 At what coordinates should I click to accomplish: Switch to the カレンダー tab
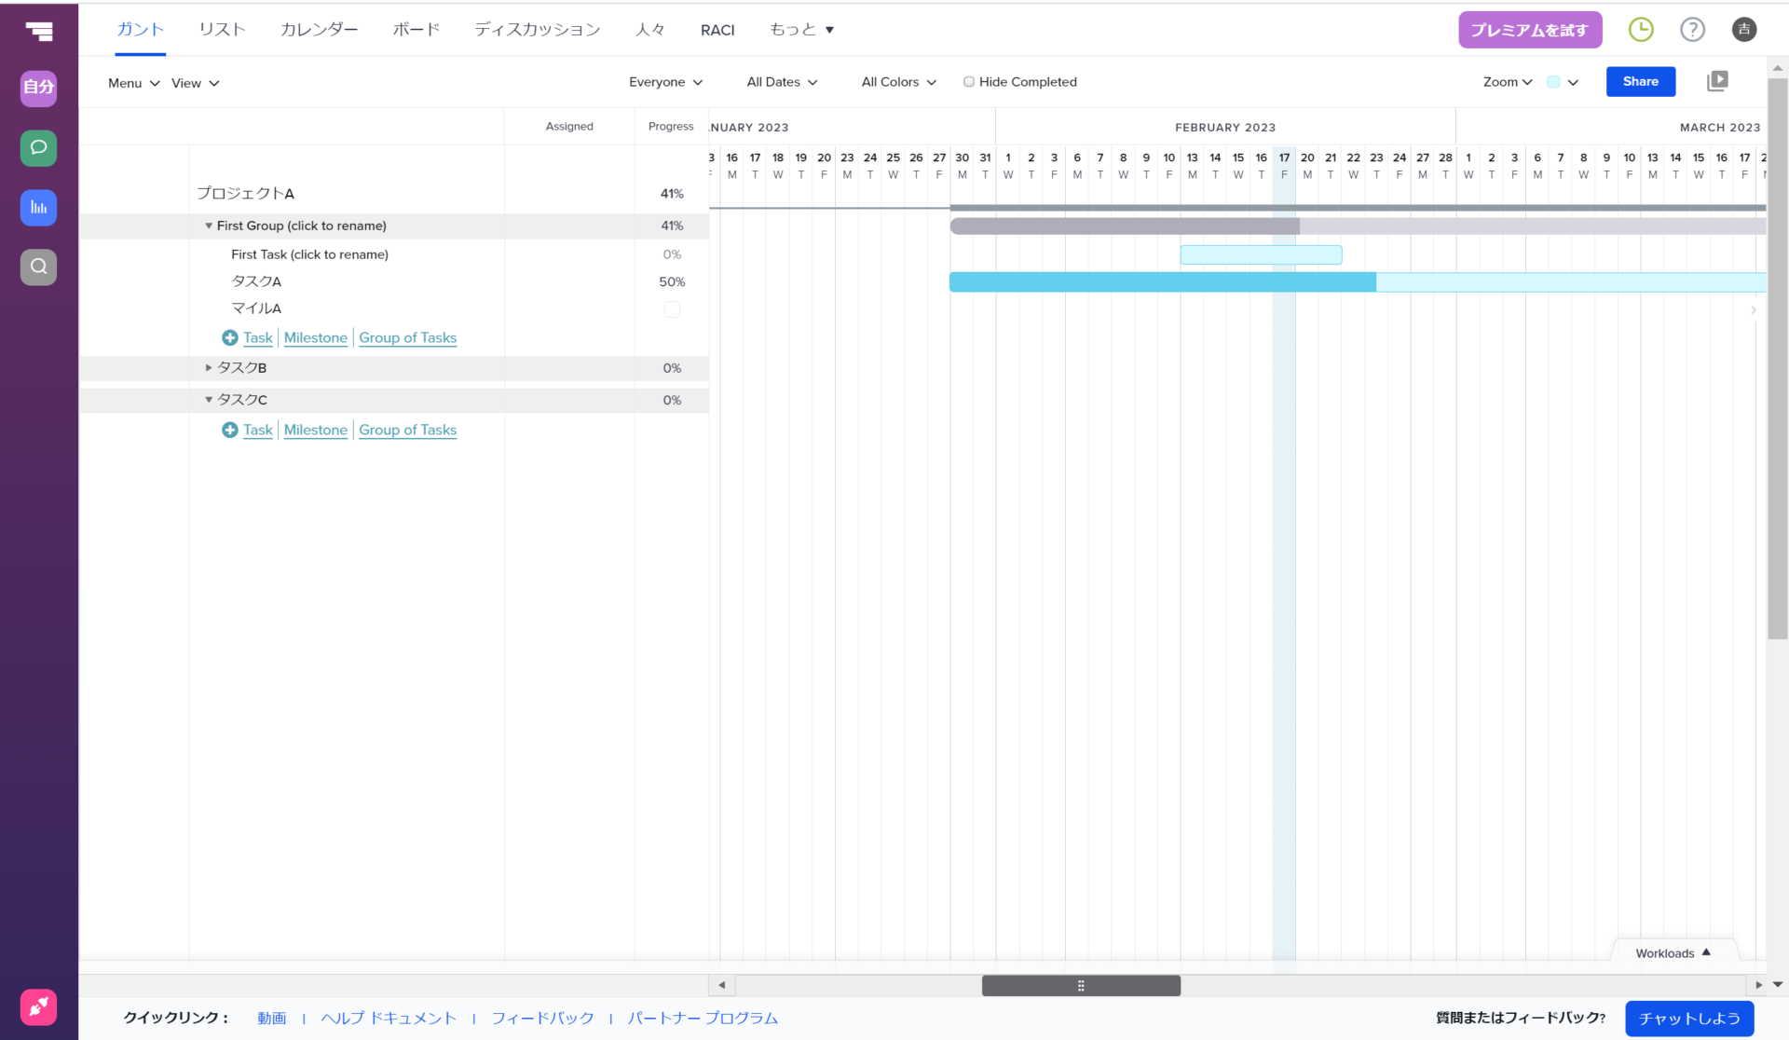(319, 30)
